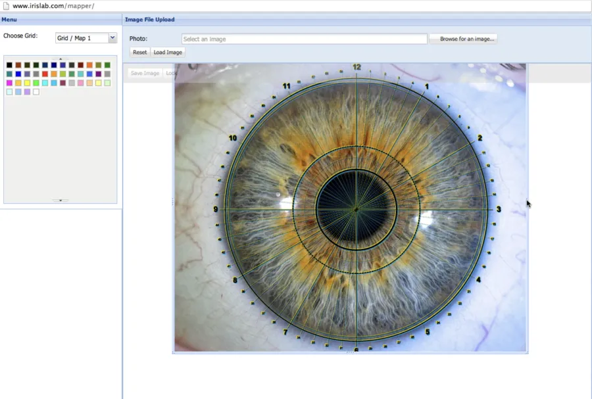Click the Menu panel header

pyautogui.click(x=61, y=20)
